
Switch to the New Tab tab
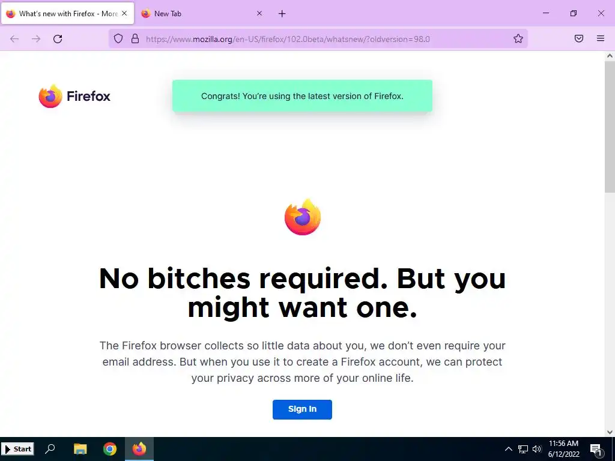point(202,14)
